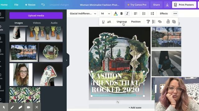Open the text color picker
Image resolution: width=199 pixels, height=111 pixels.
116,14
